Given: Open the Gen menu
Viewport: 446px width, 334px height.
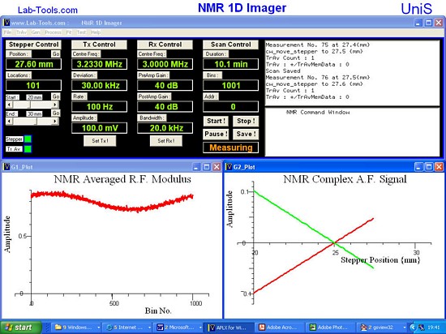Looking at the screenshot, I should pos(36,32).
